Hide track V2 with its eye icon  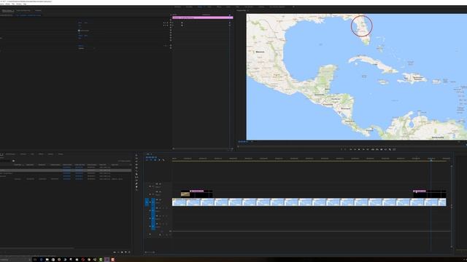pyautogui.click(x=161, y=192)
